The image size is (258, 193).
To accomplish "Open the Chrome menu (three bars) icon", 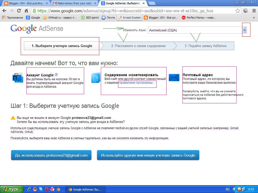I will coord(254,11).
